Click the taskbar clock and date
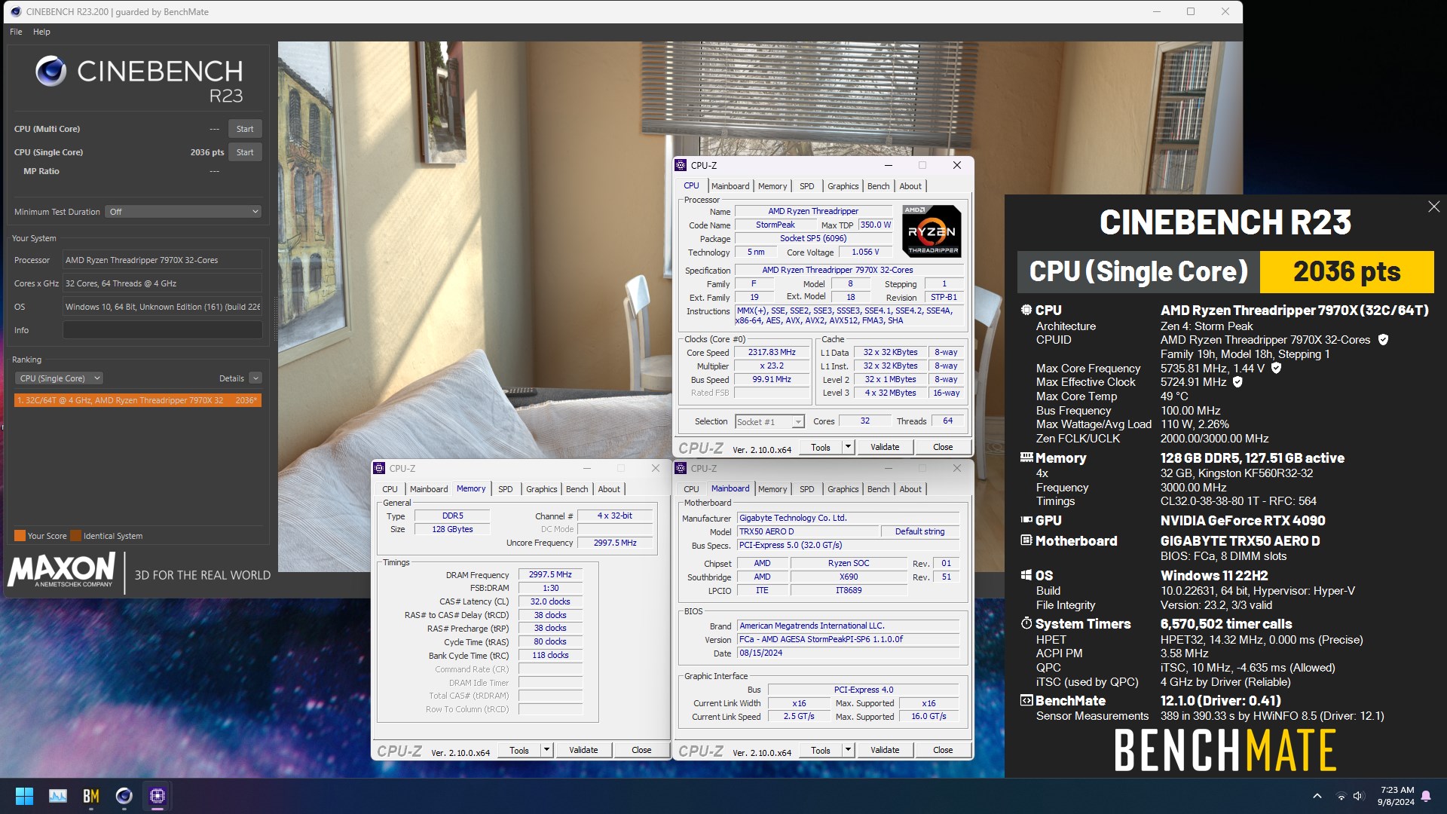1447x814 pixels. (x=1397, y=796)
